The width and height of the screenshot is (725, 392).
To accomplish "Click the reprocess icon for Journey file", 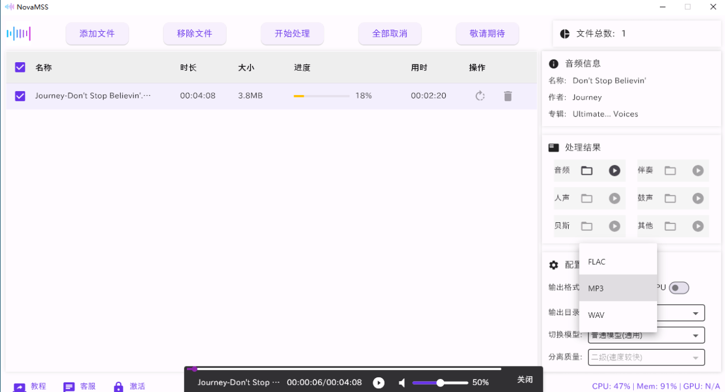I will 480,96.
